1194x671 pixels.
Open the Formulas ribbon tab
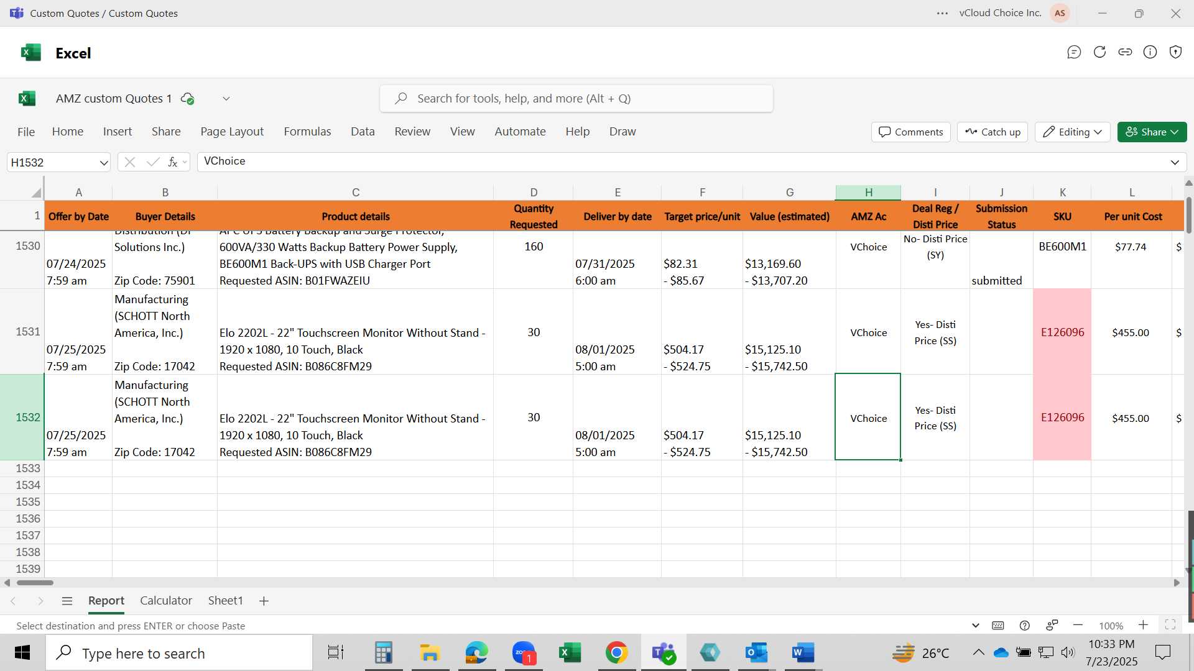click(307, 132)
